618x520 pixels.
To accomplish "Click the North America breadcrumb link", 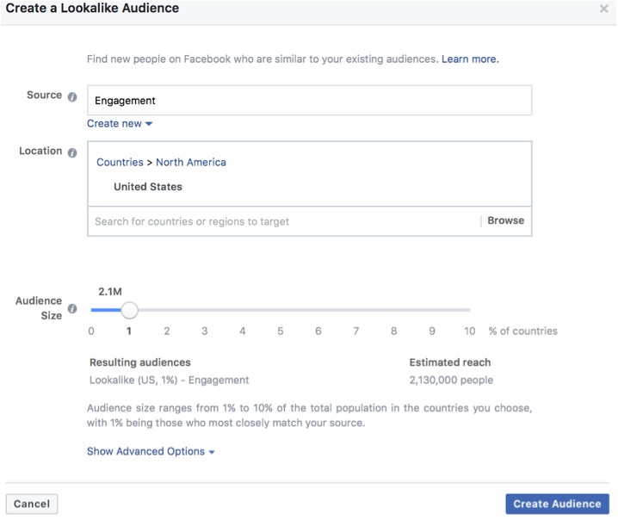I will point(191,163).
